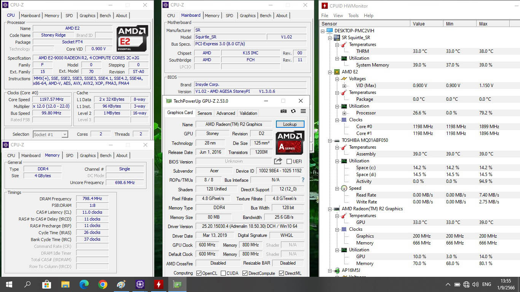
Task: Switch to GPU-Z via its taskbar icon
Action: click(177, 284)
